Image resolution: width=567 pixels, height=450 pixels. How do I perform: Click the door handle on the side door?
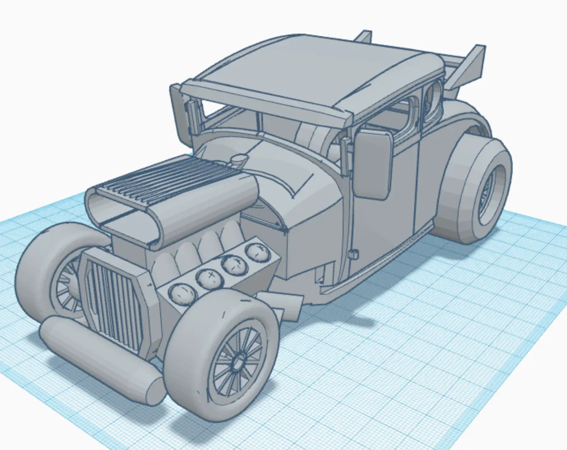pyautogui.click(x=353, y=254)
